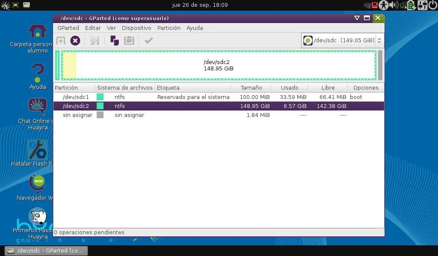438x256 pixels.
Task: Click the 0 operaciones pendientes status text
Action: tap(89, 233)
